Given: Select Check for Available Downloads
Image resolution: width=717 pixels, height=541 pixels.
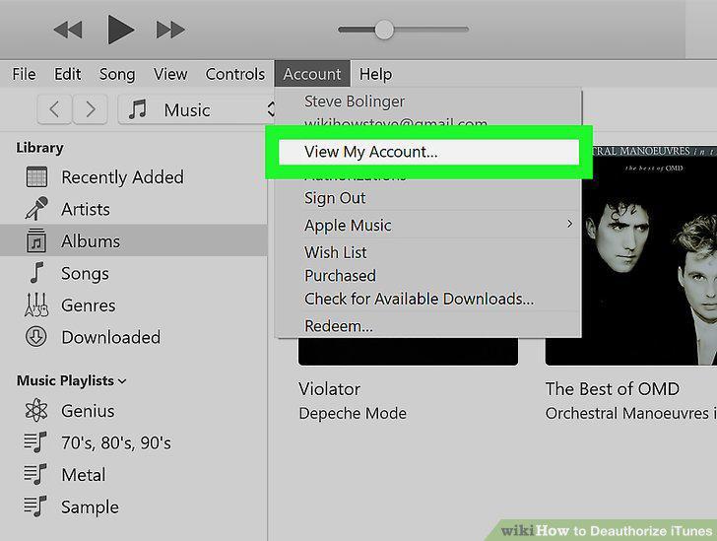Looking at the screenshot, I should coord(419,299).
